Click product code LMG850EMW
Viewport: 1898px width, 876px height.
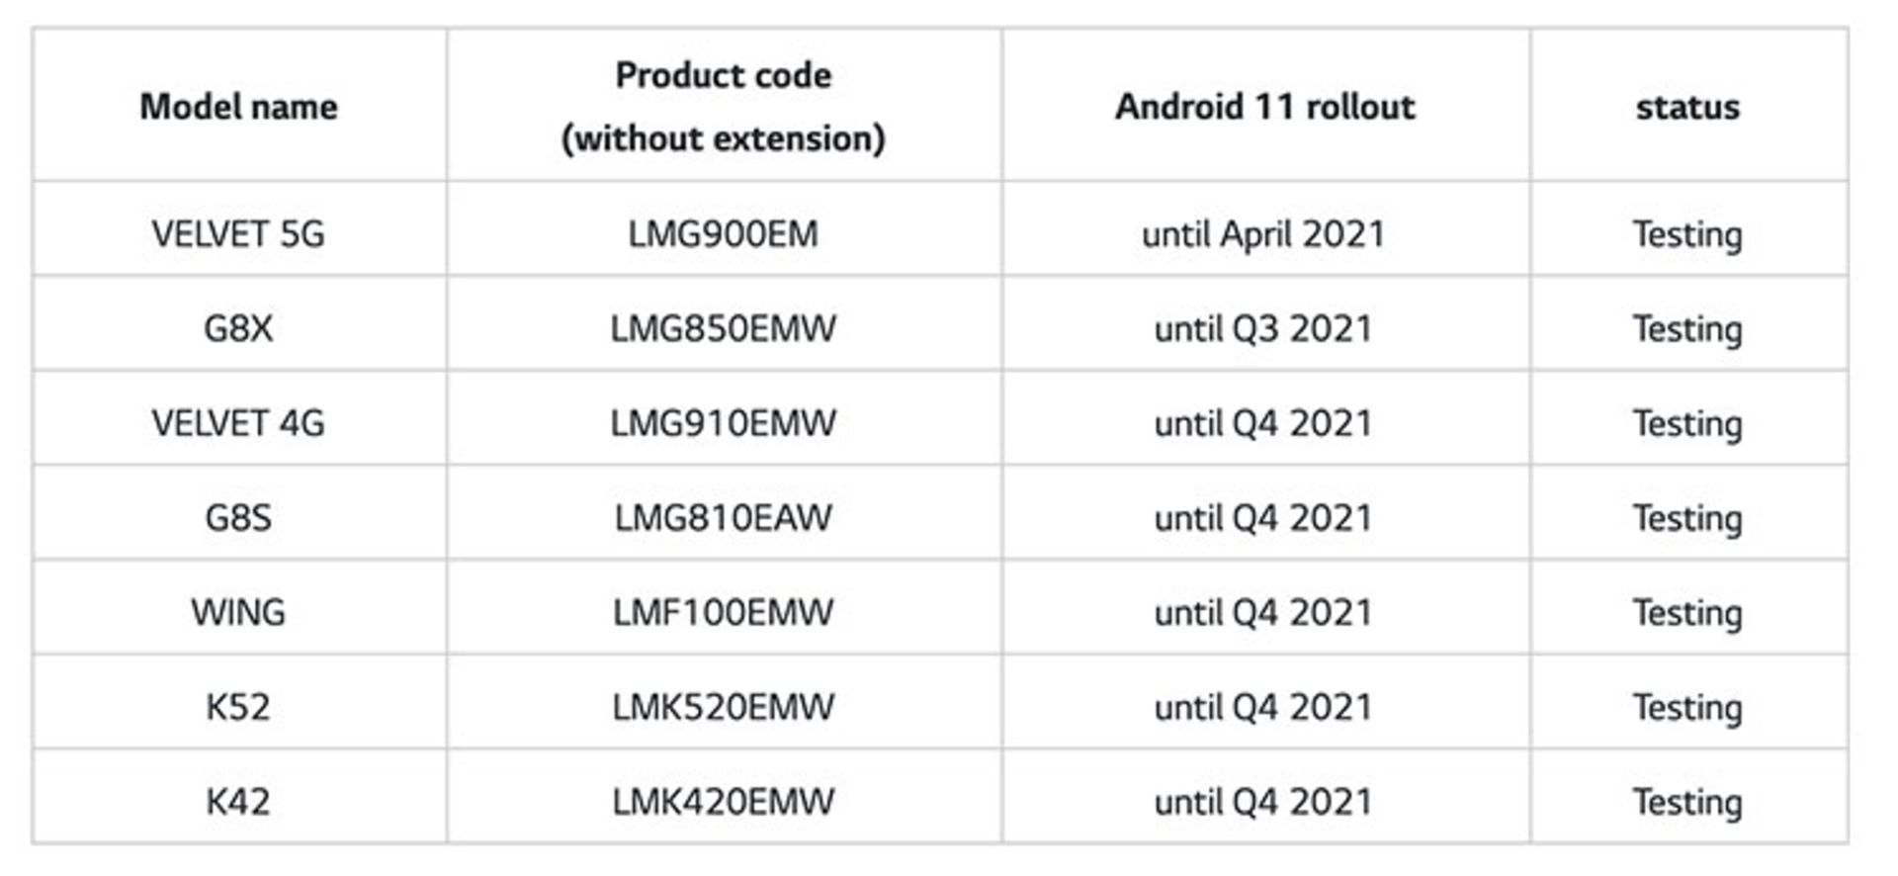coord(723,328)
